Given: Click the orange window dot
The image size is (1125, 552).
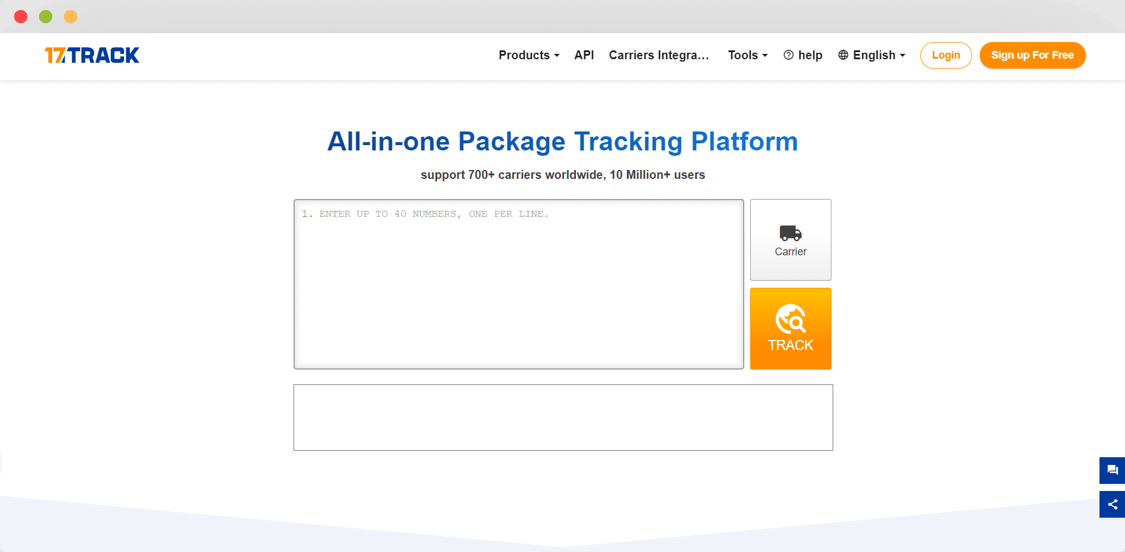Looking at the screenshot, I should 71,17.
